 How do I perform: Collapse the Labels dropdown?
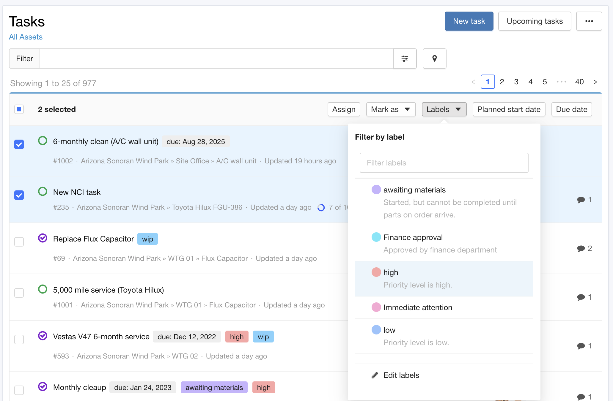pos(444,109)
